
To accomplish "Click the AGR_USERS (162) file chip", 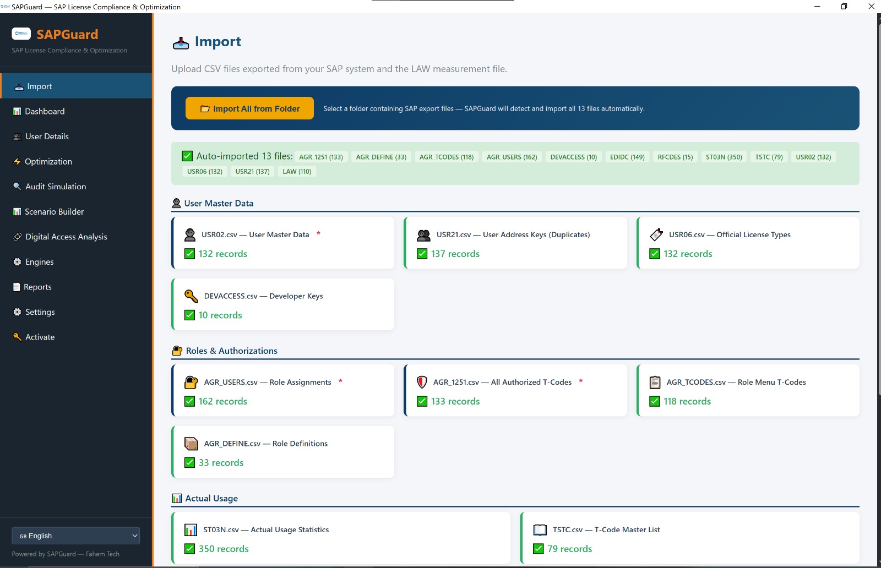I will point(512,157).
